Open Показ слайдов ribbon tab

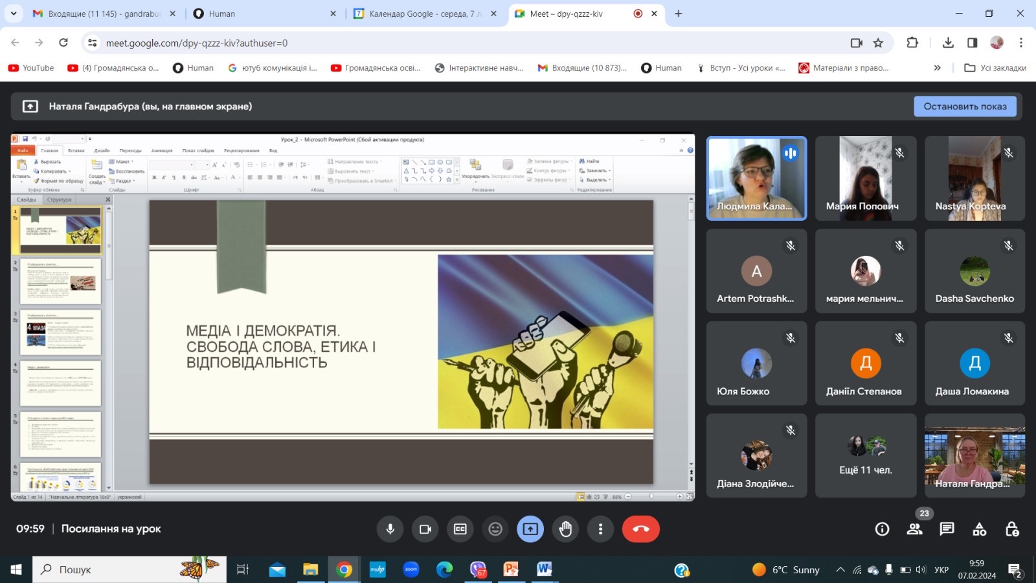point(198,150)
